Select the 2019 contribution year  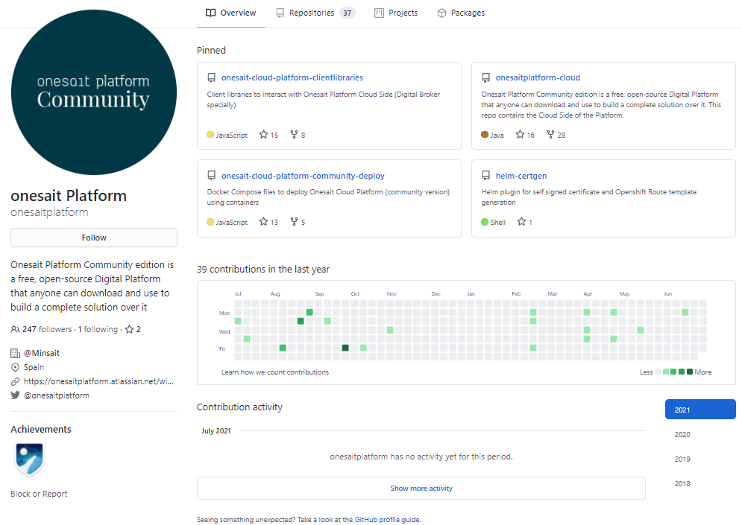tap(682, 459)
